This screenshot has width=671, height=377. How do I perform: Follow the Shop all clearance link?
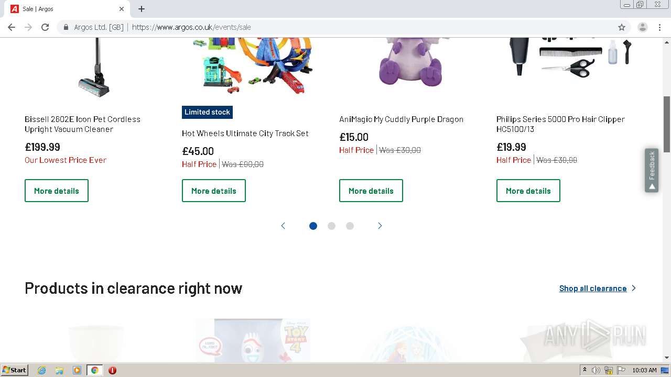coord(593,289)
